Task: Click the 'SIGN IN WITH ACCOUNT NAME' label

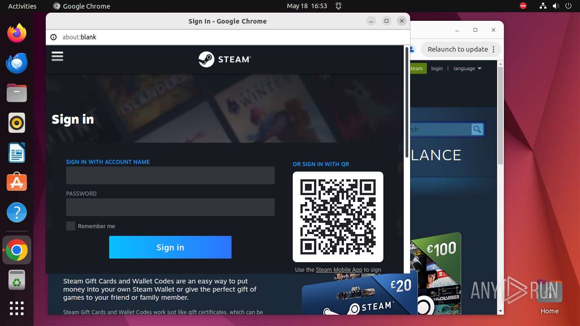Action: click(108, 162)
